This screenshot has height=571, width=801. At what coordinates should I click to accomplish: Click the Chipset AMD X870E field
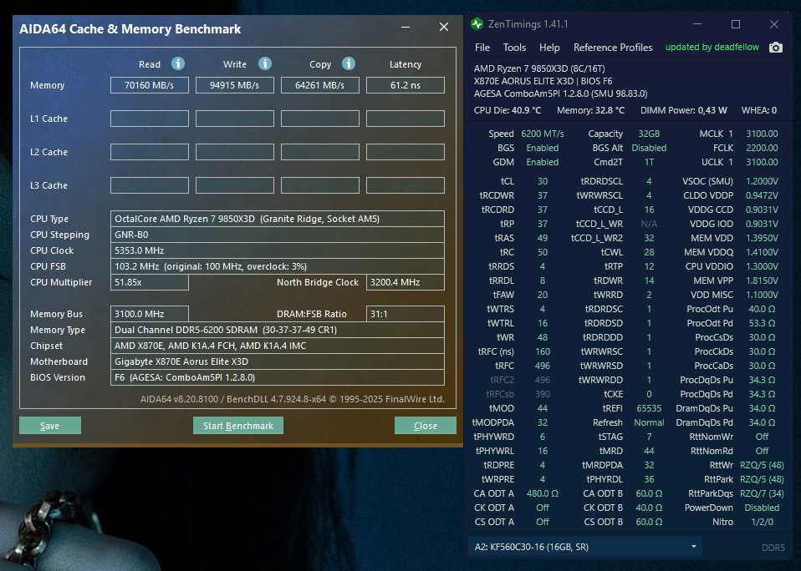pyautogui.click(x=278, y=346)
